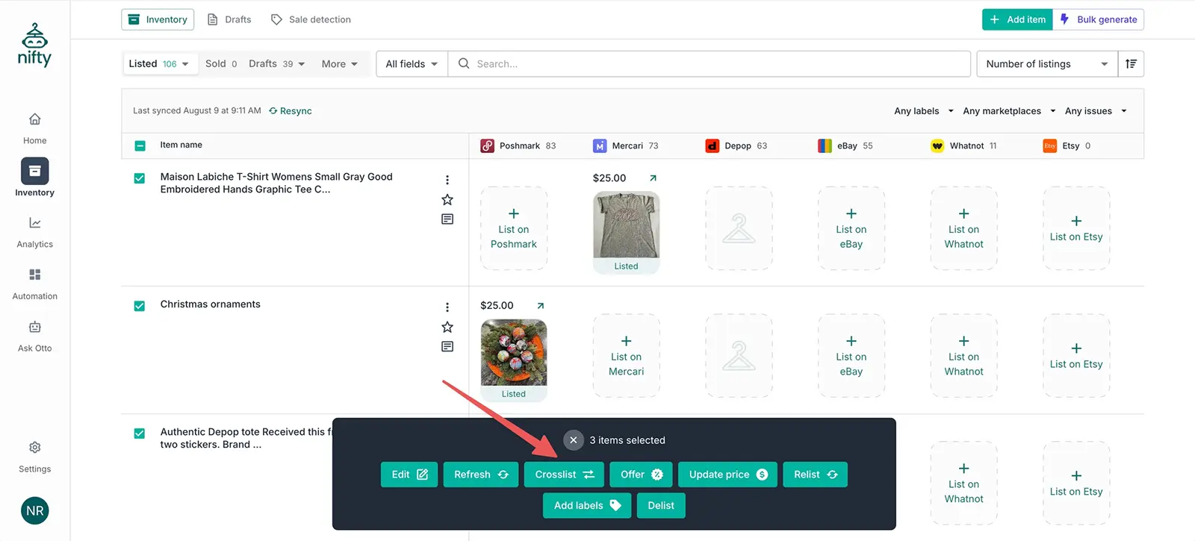Click the Mercari marketplace column header
This screenshot has height=541, width=1195.
(626, 146)
